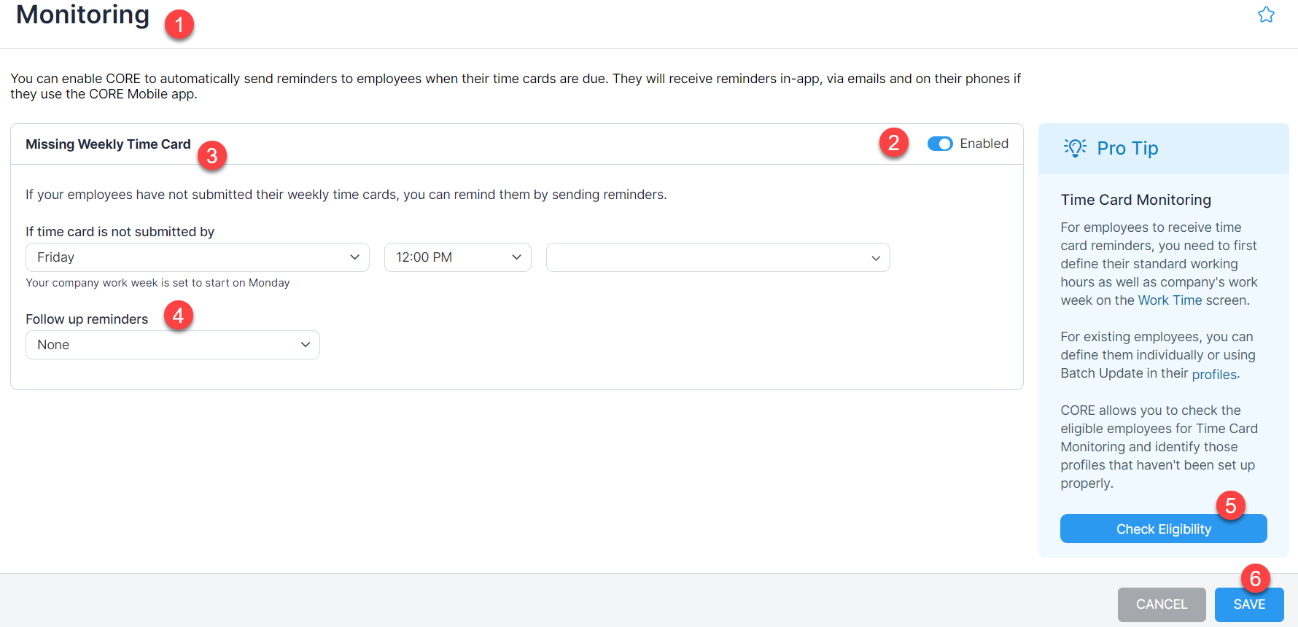This screenshot has width=1298, height=627.
Task: Click the chevron on the time dropdown
Action: click(x=517, y=257)
